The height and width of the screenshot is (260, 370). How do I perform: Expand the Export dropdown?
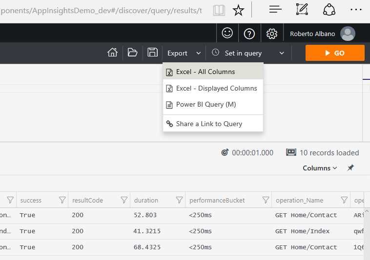pos(184,53)
